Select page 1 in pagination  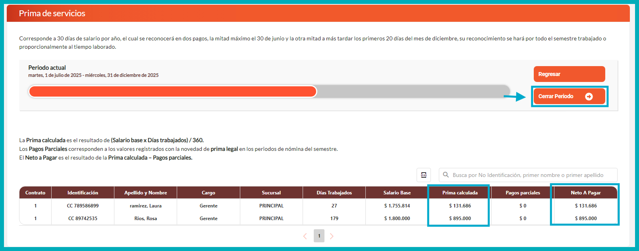319,236
